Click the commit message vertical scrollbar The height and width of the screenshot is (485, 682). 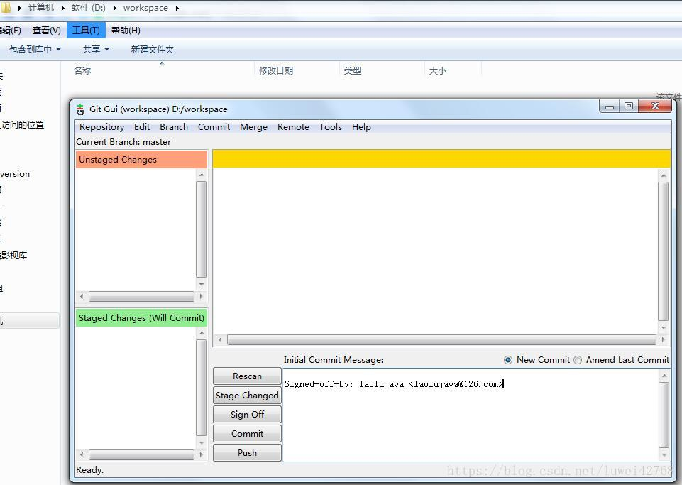point(664,415)
